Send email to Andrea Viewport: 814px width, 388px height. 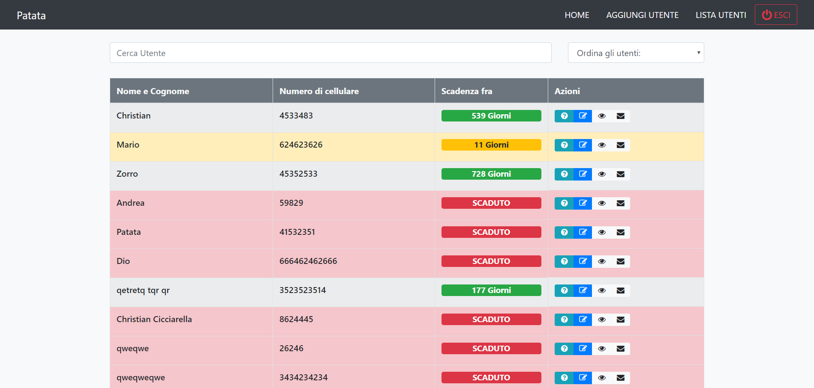pos(621,203)
